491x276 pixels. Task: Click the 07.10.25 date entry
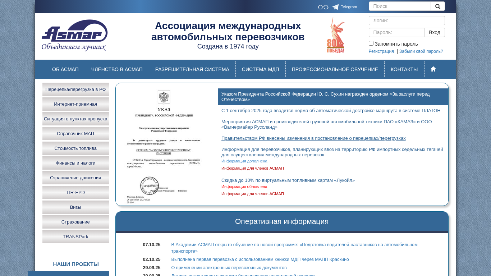tap(152, 245)
